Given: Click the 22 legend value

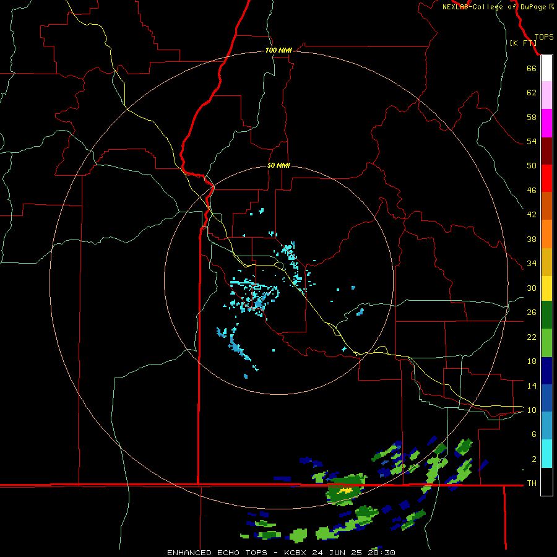Looking at the screenshot, I should click(x=532, y=337).
